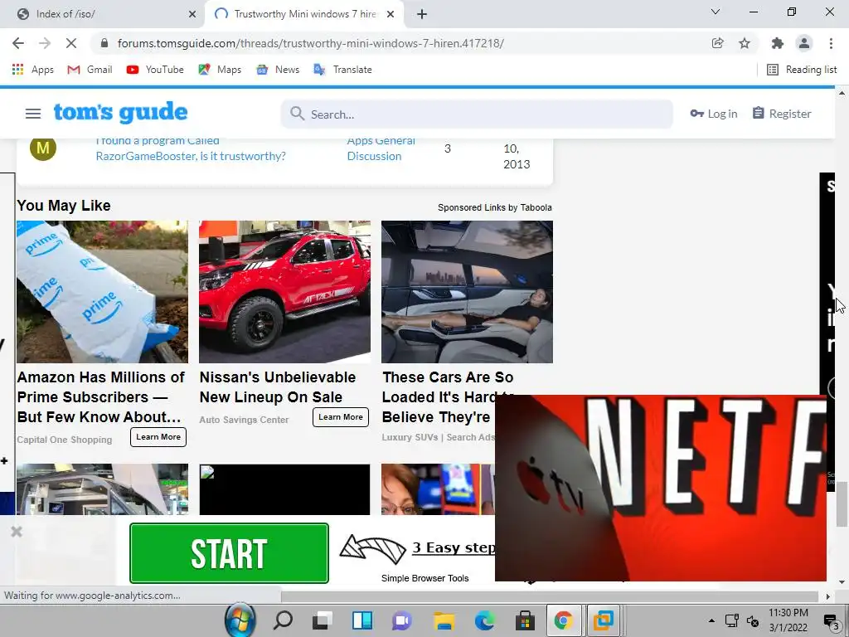Screen dimensions: 849x637
Task: Click Learn More under Auto Savings ad
Action: pos(341,417)
